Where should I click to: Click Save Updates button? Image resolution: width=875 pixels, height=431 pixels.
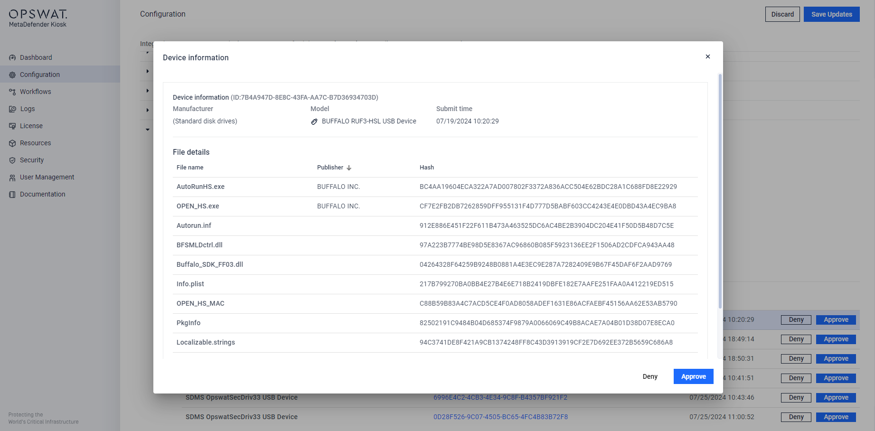[832, 14]
